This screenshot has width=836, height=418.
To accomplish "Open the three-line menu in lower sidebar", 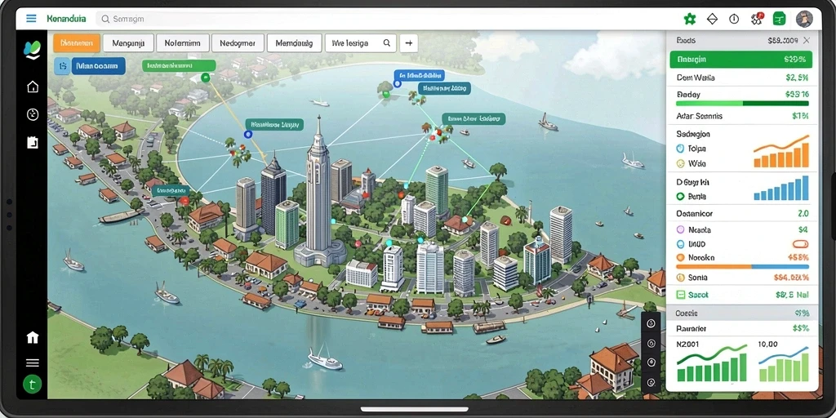I will coord(33,363).
